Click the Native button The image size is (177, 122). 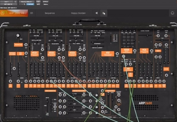point(46,4)
